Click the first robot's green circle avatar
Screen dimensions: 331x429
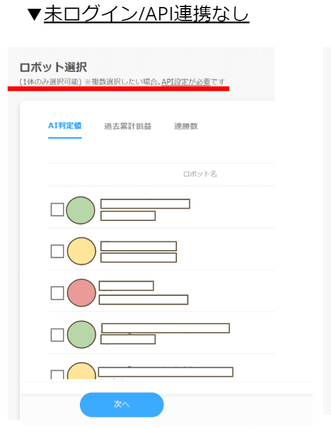click(81, 210)
